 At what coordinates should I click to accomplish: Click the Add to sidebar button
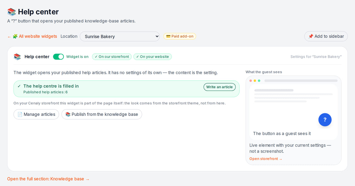click(x=326, y=36)
